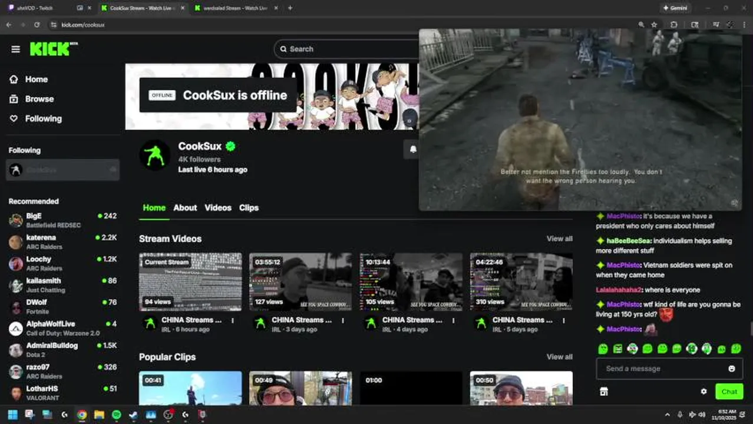The width and height of the screenshot is (753, 424).
Task: Switch to the About tab
Action: point(185,207)
